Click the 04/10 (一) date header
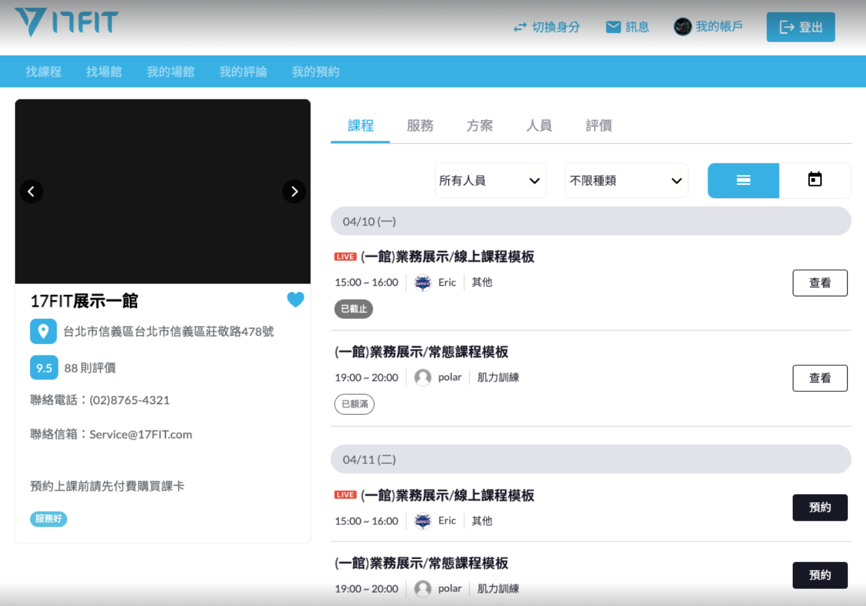The height and width of the screenshot is (606, 866). pos(591,221)
